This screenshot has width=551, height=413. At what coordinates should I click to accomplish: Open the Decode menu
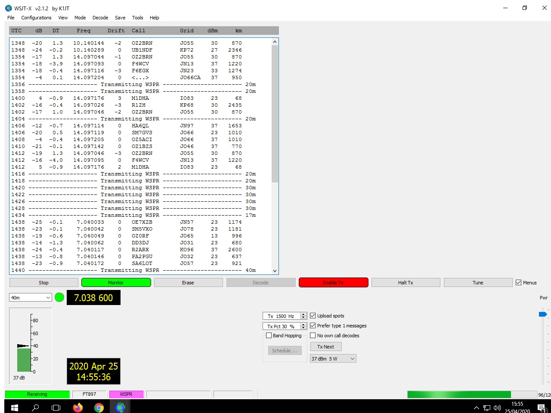click(100, 18)
